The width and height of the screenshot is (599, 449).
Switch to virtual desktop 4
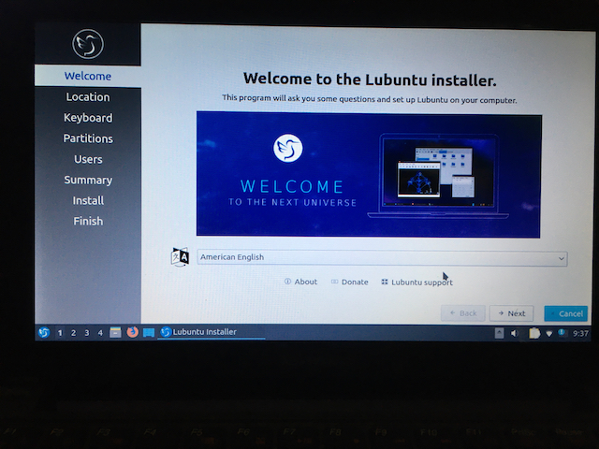[100, 333]
